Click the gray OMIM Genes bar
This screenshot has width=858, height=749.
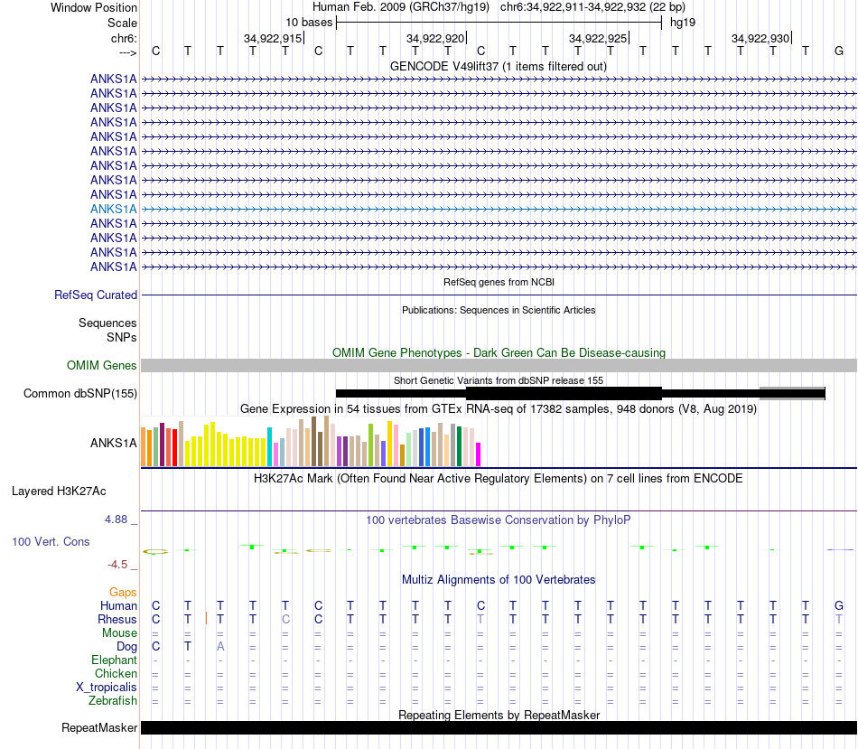click(499, 366)
